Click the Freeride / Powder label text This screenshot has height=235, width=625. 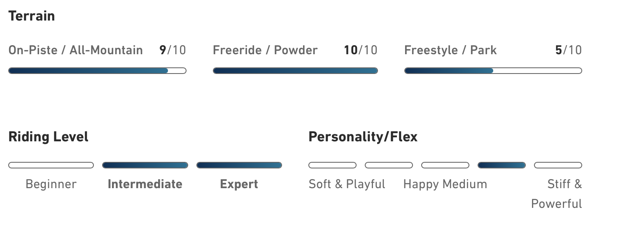pyautogui.click(x=265, y=50)
